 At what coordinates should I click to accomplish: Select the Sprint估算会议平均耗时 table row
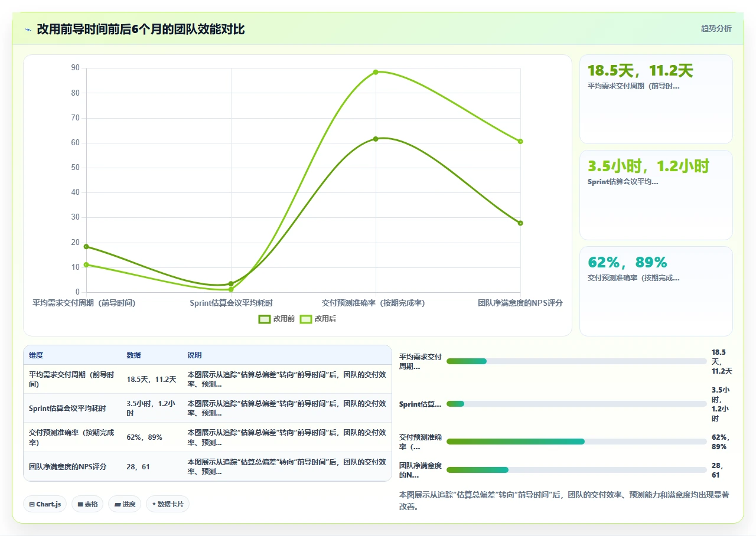click(x=207, y=408)
